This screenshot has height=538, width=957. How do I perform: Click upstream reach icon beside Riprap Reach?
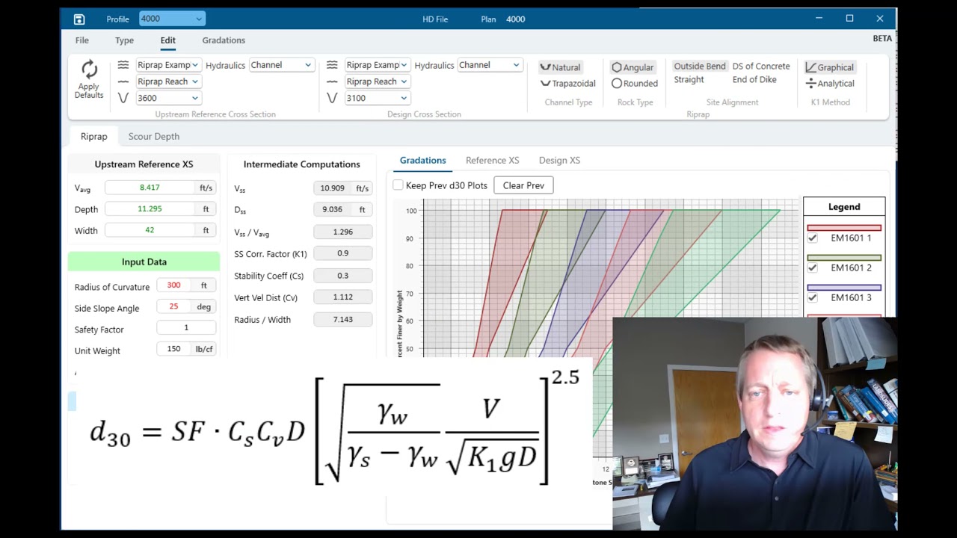pyautogui.click(x=123, y=81)
